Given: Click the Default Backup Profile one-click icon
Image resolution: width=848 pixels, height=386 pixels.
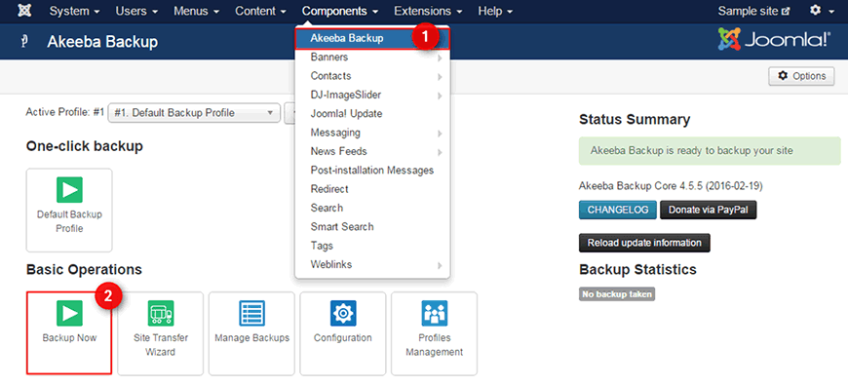Looking at the screenshot, I should click(69, 210).
